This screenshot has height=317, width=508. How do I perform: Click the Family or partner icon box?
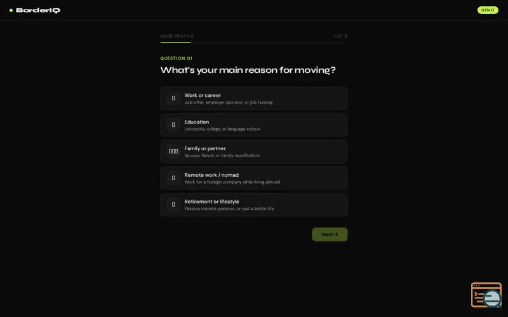pyautogui.click(x=173, y=152)
